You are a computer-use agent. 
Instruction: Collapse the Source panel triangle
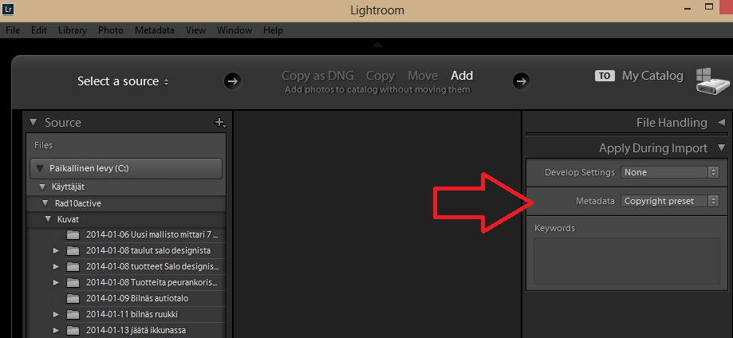click(x=33, y=123)
